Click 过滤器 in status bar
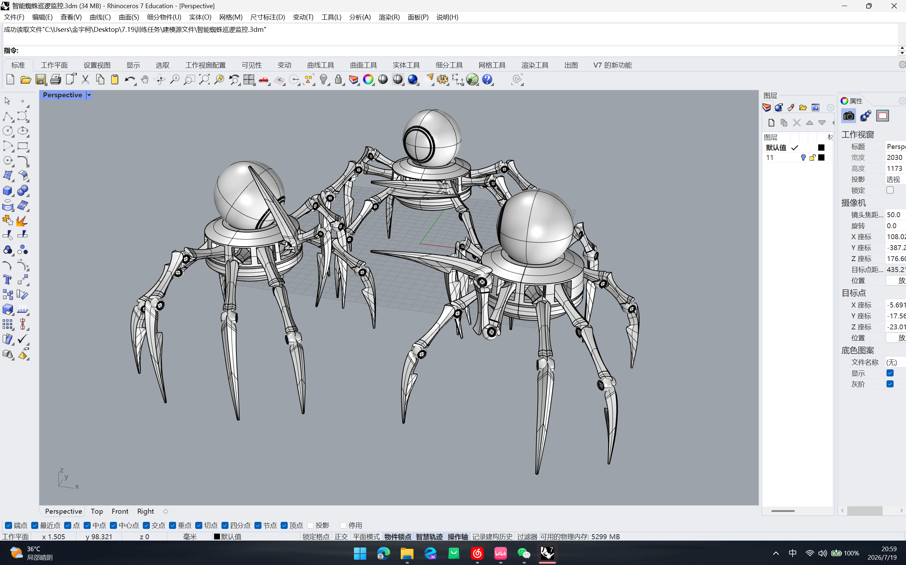906x565 pixels. (527, 537)
